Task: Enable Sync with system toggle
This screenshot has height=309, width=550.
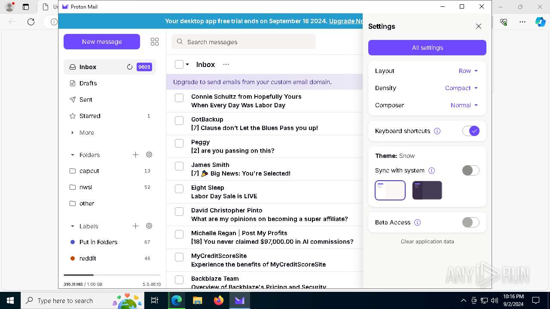Action: [471, 170]
